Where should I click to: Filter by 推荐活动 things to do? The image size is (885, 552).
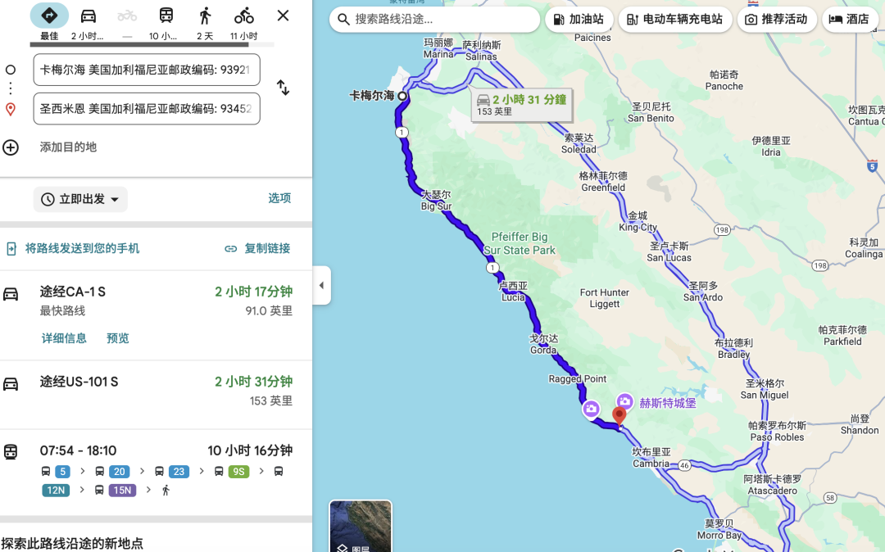777,19
